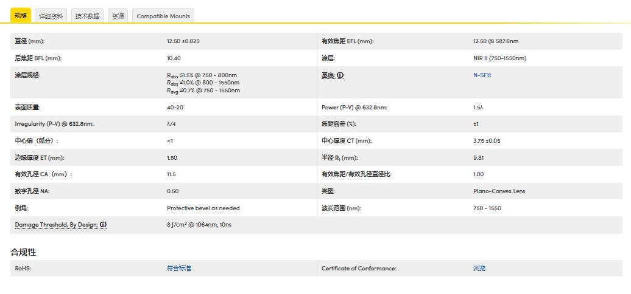Screen dimensions: 631x294
Task: Click the Power (P-V) @ 632.8nm label
Action: point(354,108)
